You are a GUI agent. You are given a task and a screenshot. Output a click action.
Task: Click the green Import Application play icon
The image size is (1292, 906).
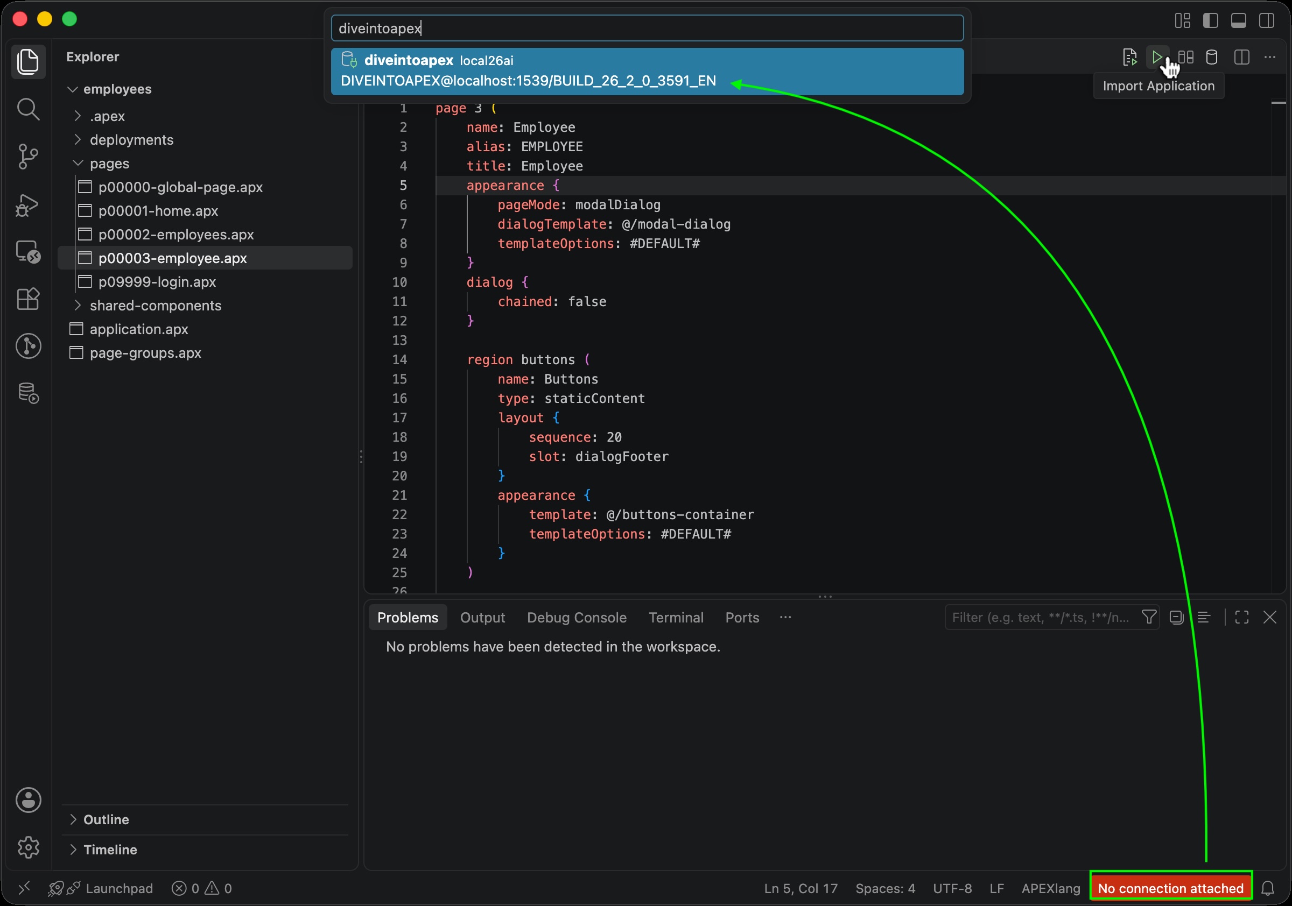(x=1157, y=58)
